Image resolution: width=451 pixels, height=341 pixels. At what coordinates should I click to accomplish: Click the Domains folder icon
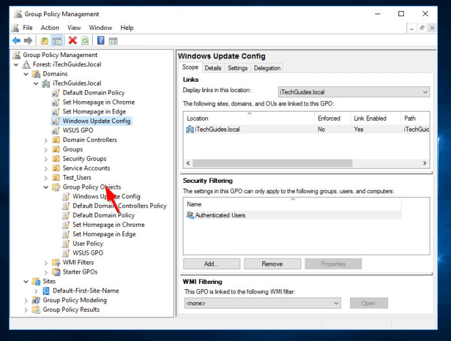tap(36, 74)
